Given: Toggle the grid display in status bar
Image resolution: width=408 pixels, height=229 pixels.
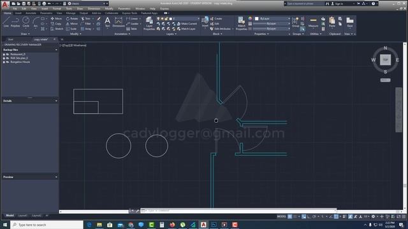Looking at the screenshot, I should click(289, 216).
